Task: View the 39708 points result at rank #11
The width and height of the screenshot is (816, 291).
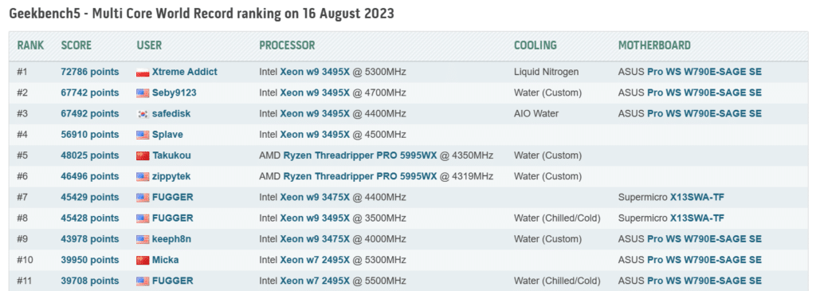Action: [89, 281]
